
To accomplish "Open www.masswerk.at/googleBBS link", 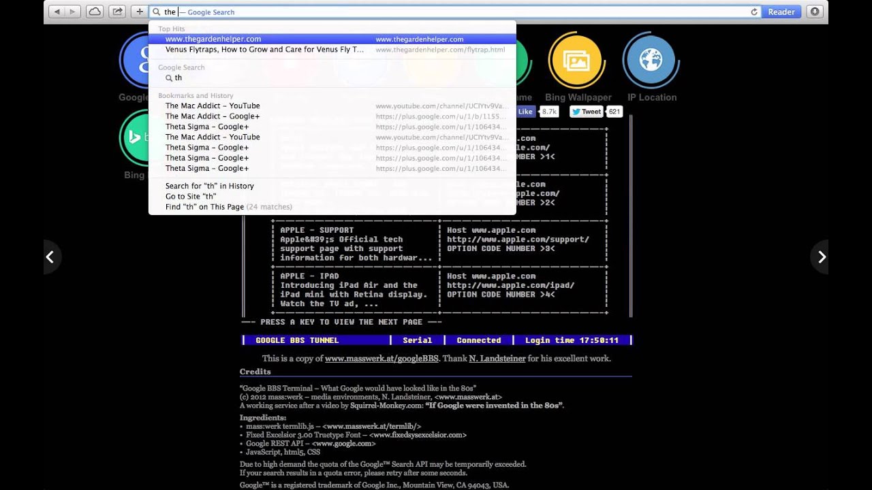I will point(381,358).
